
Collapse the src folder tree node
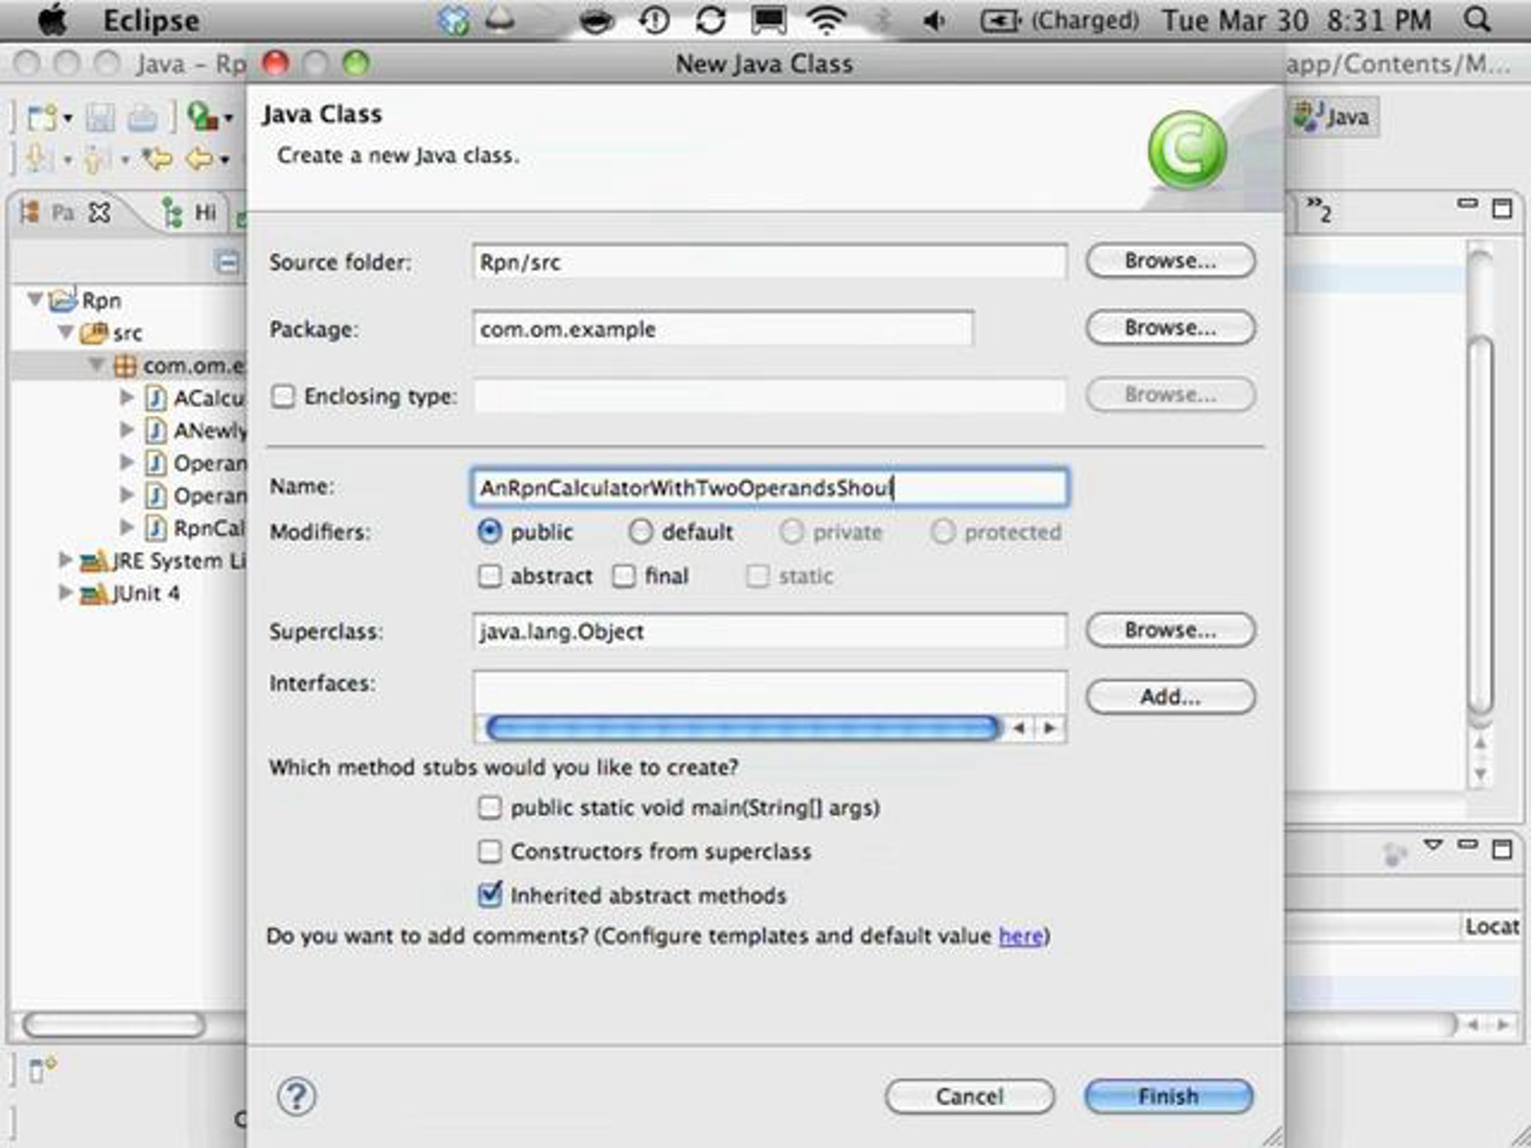click(66, 332)
